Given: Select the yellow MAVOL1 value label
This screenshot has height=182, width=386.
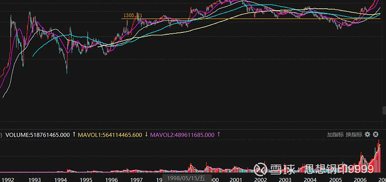Looking at the screenshot, I should click(110, 135).
